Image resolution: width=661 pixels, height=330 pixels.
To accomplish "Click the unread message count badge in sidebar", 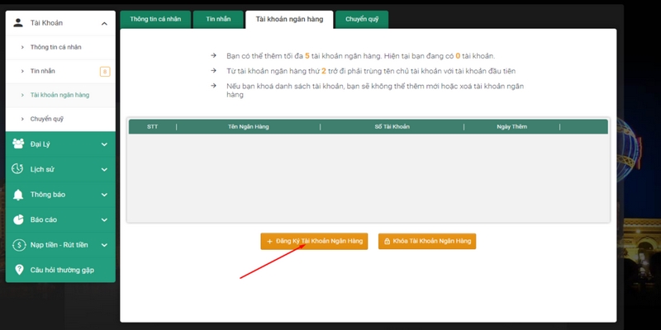I will point(104,72).
